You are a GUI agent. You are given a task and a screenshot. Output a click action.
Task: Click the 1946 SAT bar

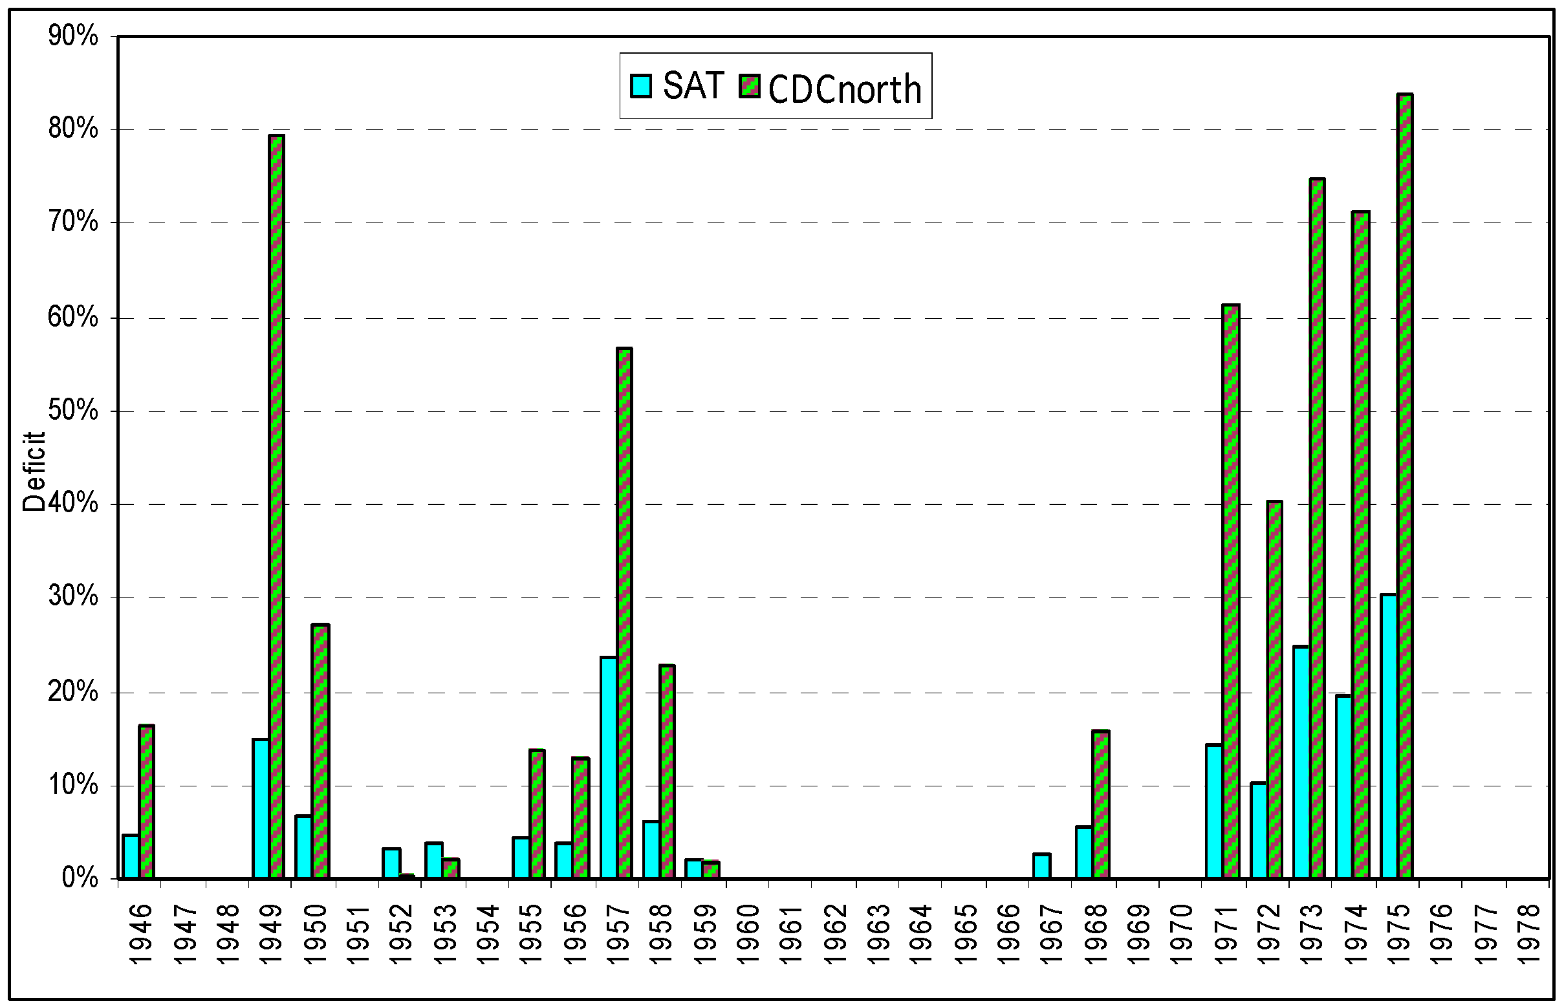(x=131, y=856)
